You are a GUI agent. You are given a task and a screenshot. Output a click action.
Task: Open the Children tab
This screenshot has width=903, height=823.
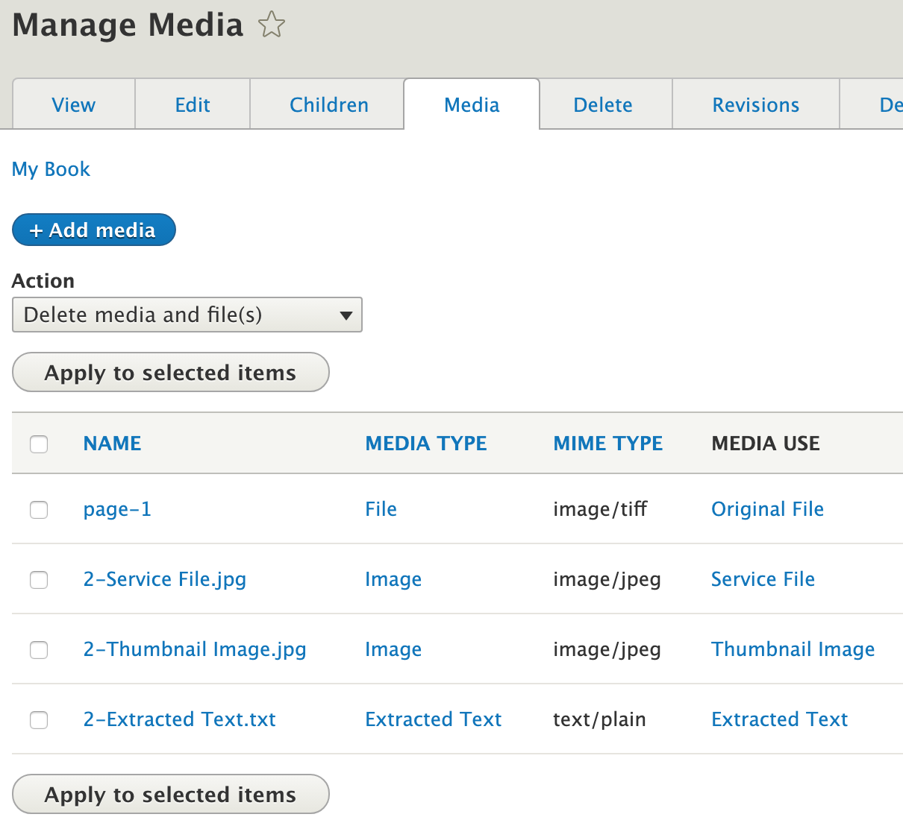coord(328,104)
